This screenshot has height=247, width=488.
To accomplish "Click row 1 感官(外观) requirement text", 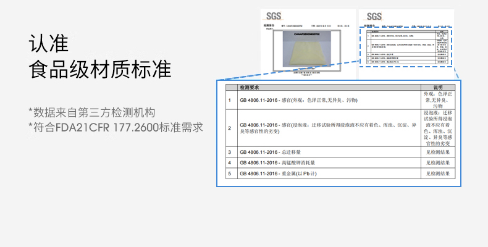I will tap(298, 100).
